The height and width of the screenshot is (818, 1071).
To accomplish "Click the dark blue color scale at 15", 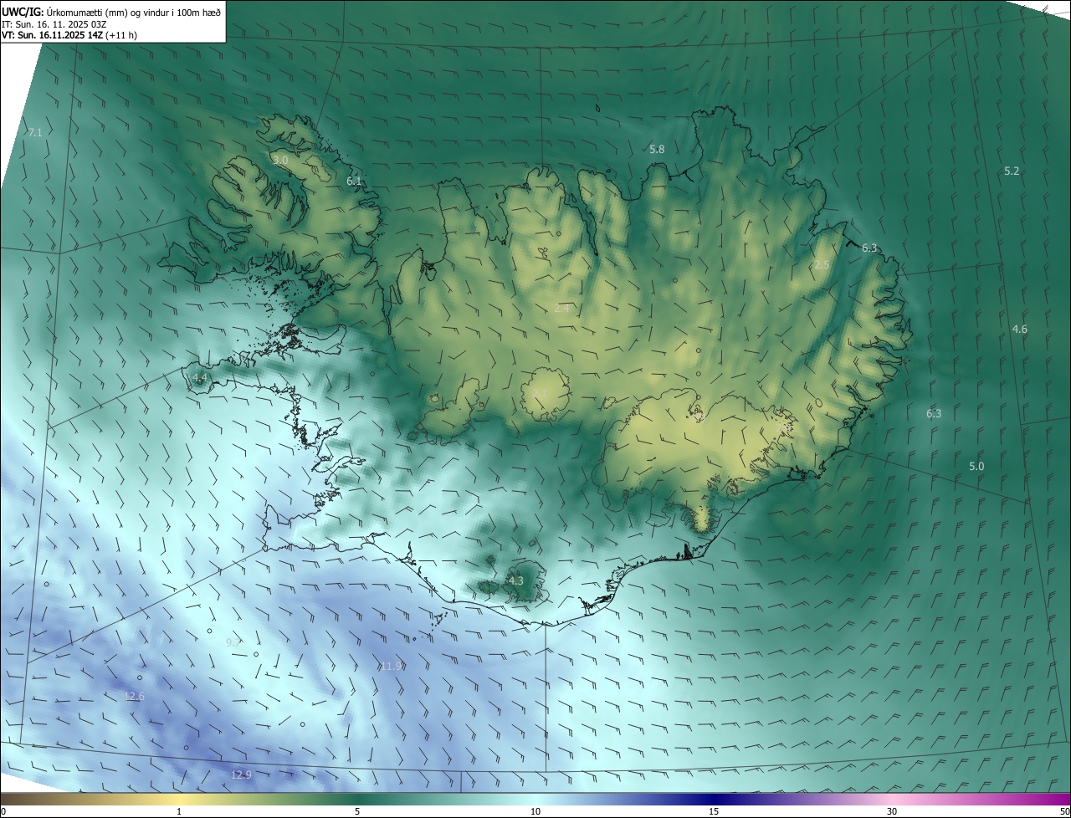I will (x=714, y=800).
